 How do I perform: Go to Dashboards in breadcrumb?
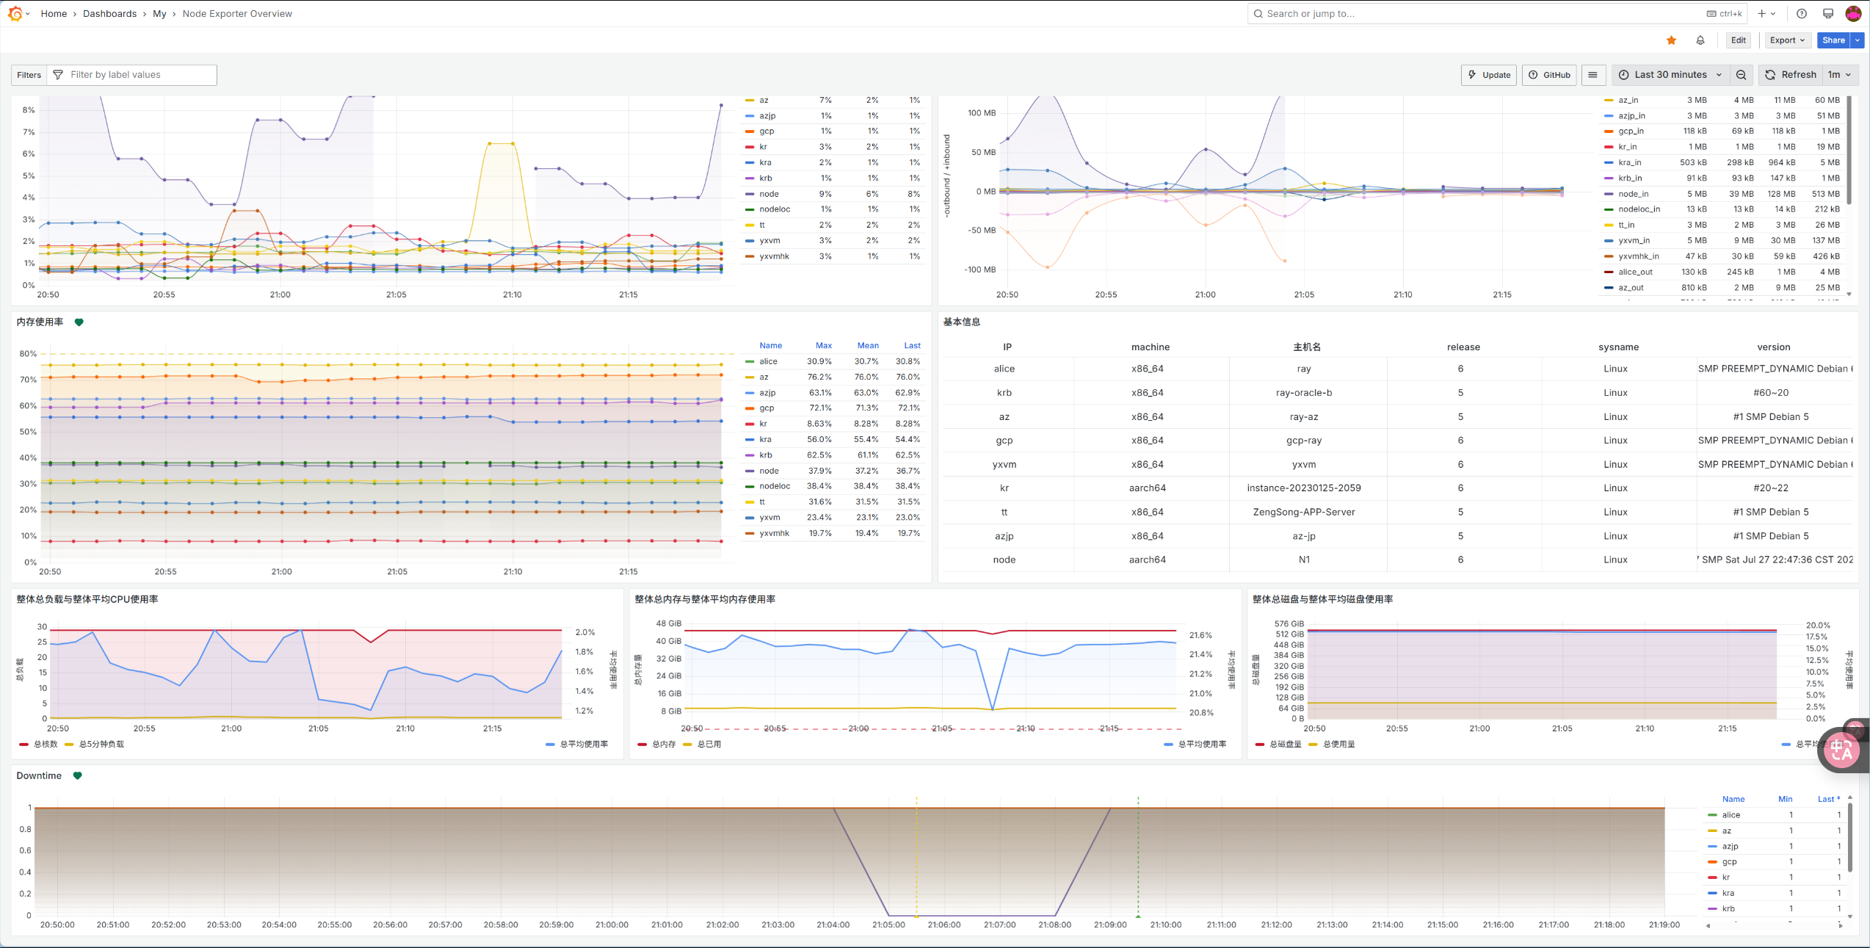[109, 13]
